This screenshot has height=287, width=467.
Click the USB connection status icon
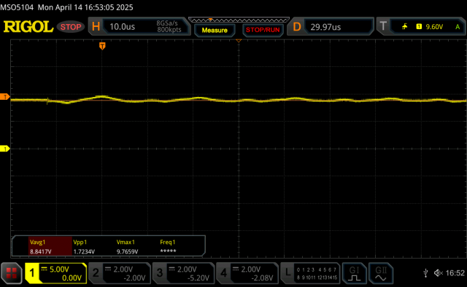(425, 272)
